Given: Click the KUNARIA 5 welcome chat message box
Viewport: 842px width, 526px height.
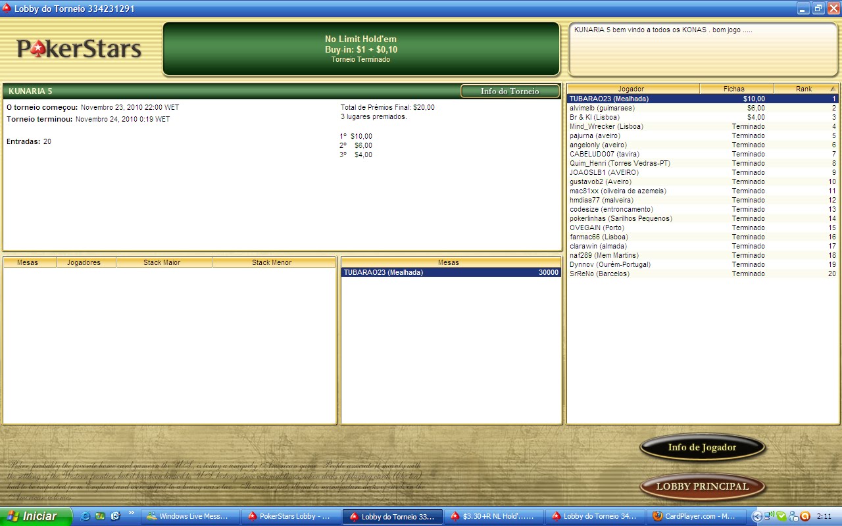Looking at the screenshot, I should [703, 49].
